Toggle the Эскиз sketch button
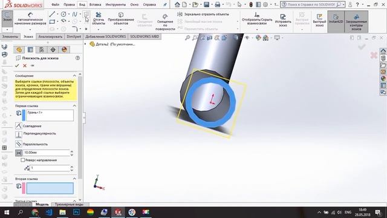The width and height of the screenshot is (387, 218). coord(7,19)
